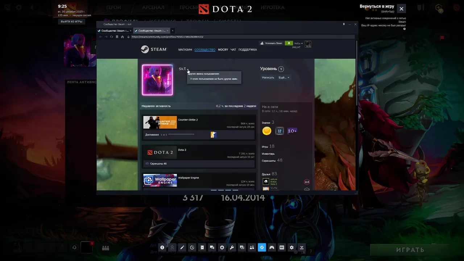Open the Dota 2 game banner in activity
This screenshot has width=464, height=261.
point(160,152)
